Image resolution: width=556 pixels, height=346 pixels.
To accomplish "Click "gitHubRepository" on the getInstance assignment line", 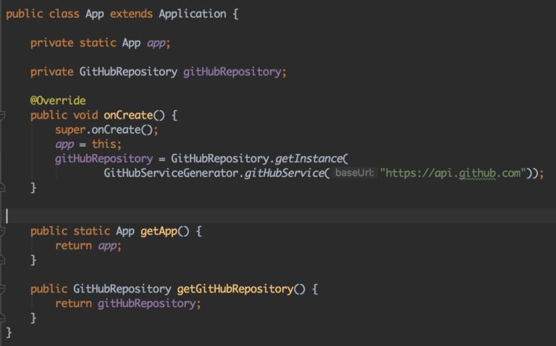I will pyautogui.click(x=104, y=158).
